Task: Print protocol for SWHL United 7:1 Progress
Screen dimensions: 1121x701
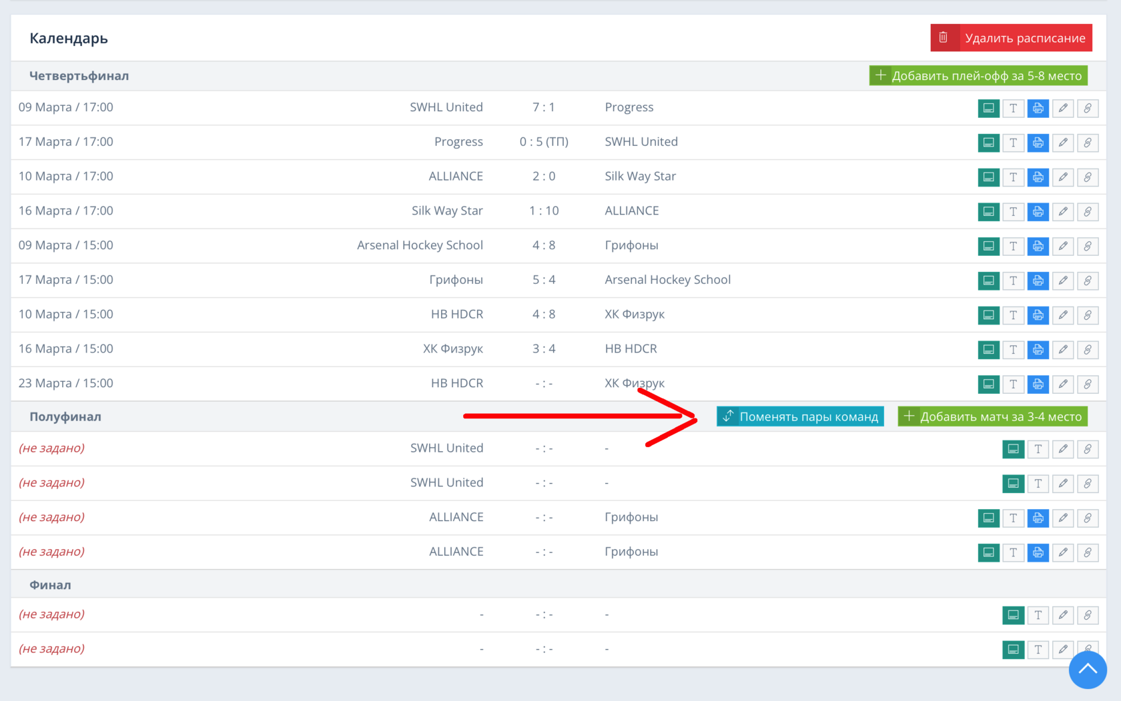Action: [1038, 108]
